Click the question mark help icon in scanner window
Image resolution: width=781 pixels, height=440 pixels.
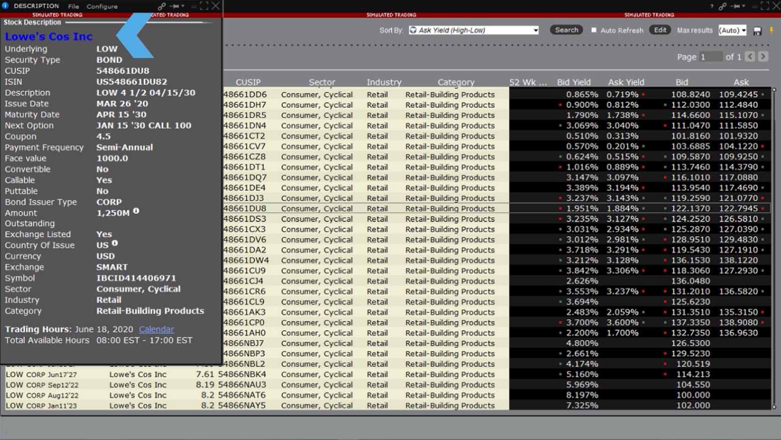click(x=711, y=6)
